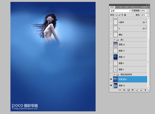Select the 图层 4 layer thumbnail
Image resolution: width=155 pixels, height=114 pixels.
(116, 69)
